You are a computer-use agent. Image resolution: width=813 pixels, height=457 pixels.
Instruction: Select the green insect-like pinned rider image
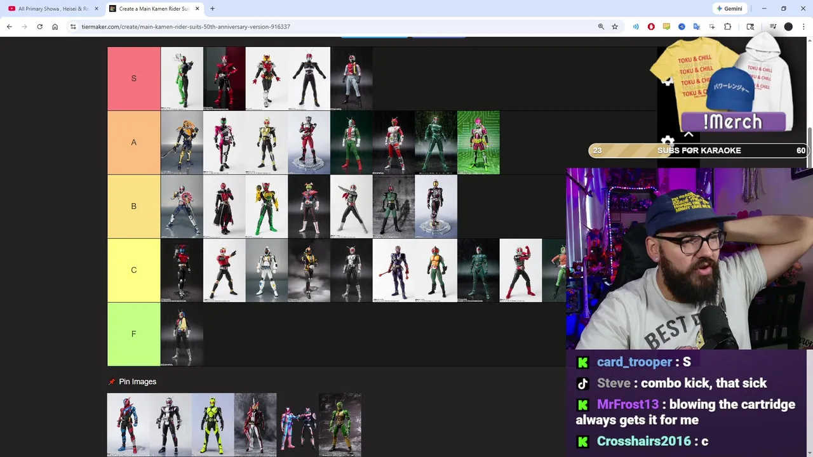(340, 425)
